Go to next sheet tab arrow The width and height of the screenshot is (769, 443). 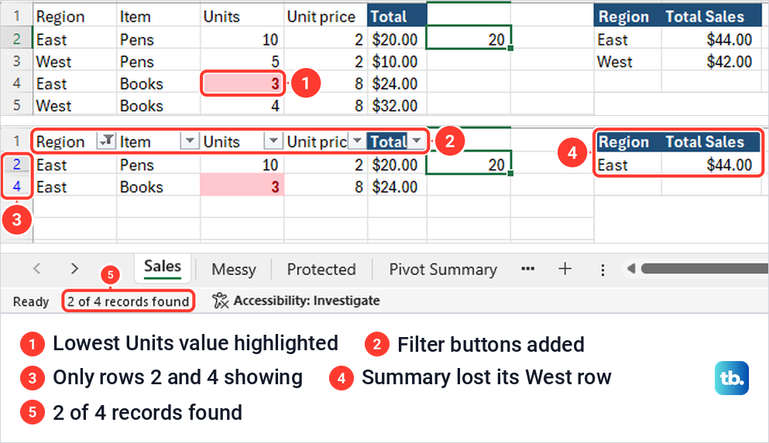pos(74,268)
